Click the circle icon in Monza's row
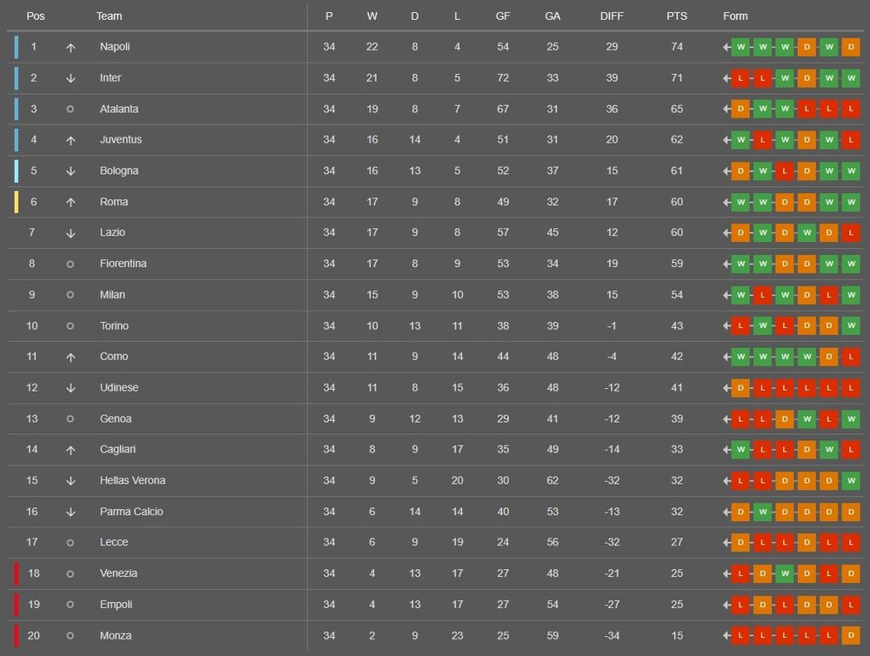 [70, 636]
